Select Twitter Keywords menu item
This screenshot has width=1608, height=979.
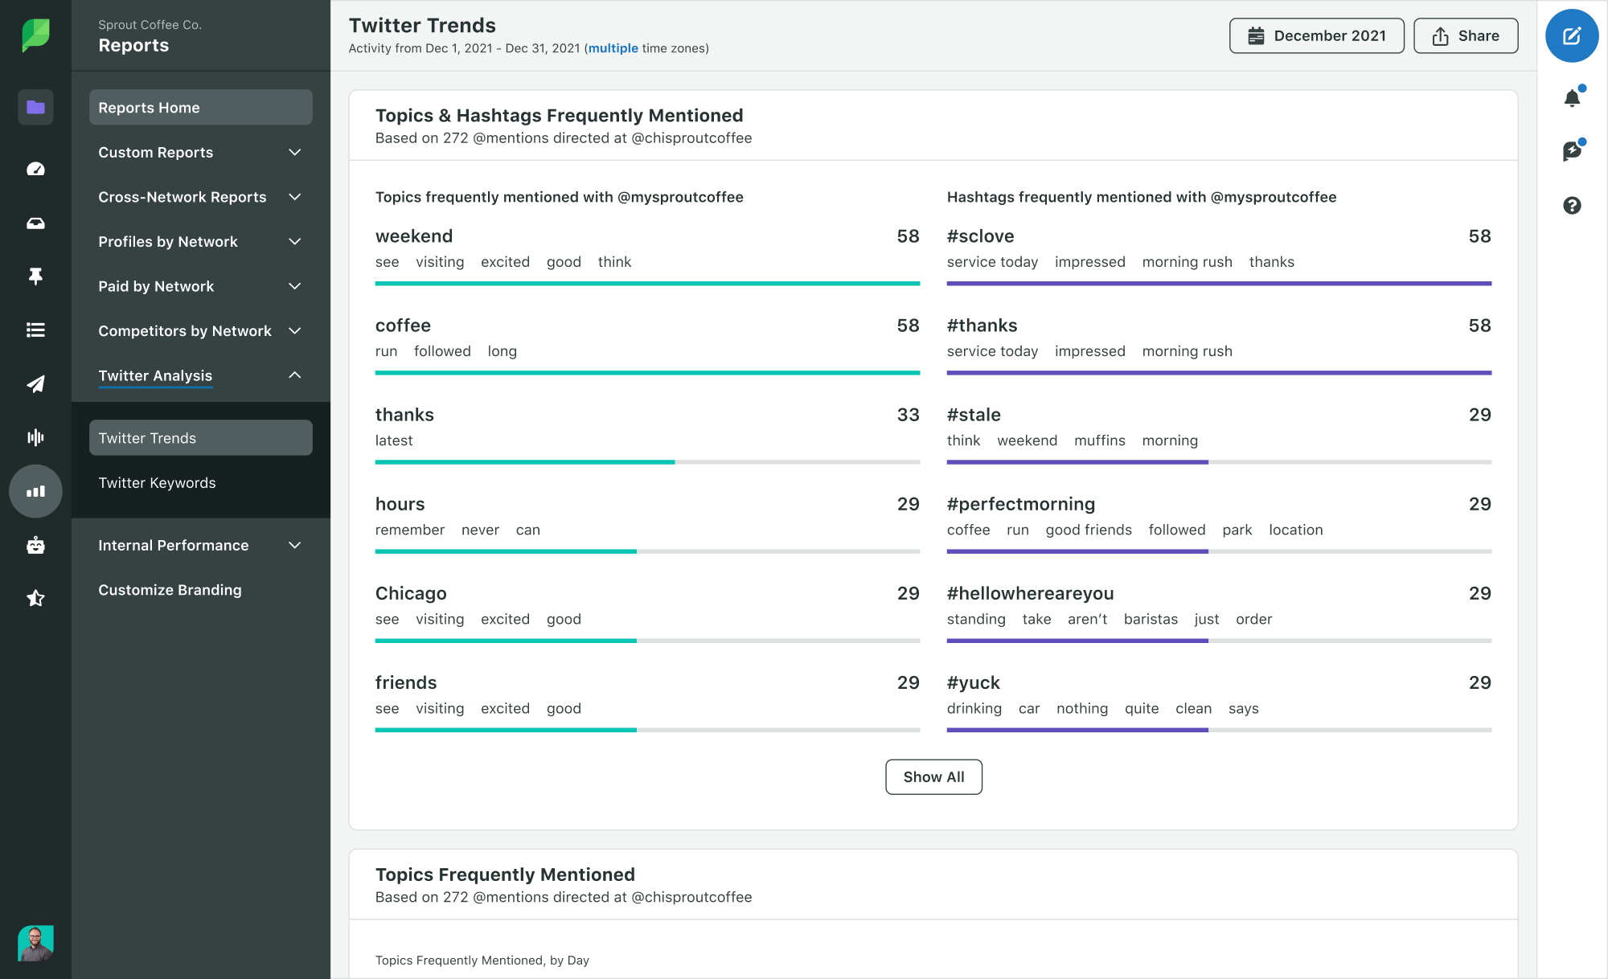pyautogui.click(x=156, y=482)
